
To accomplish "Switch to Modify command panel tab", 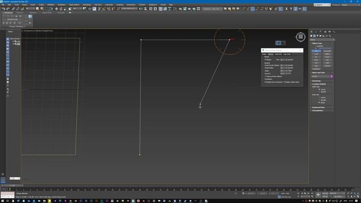I will [x=316, y=32].
